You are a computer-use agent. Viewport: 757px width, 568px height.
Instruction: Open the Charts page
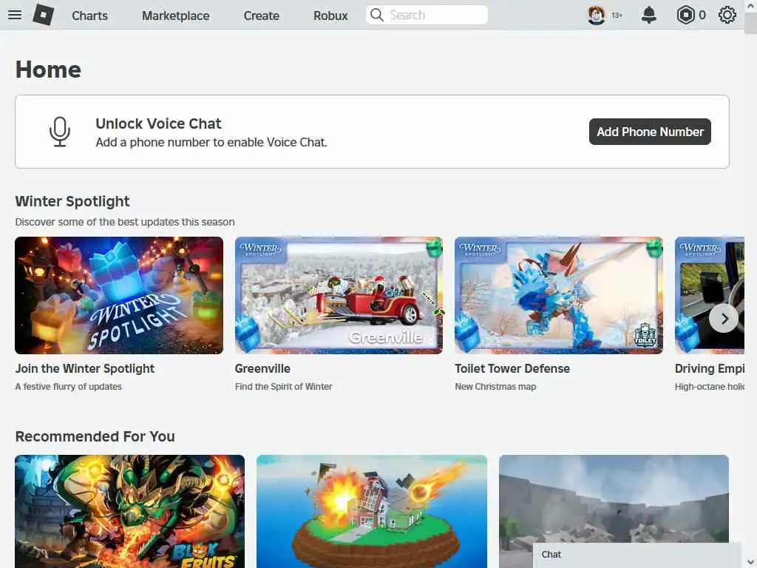pos(89,16)
